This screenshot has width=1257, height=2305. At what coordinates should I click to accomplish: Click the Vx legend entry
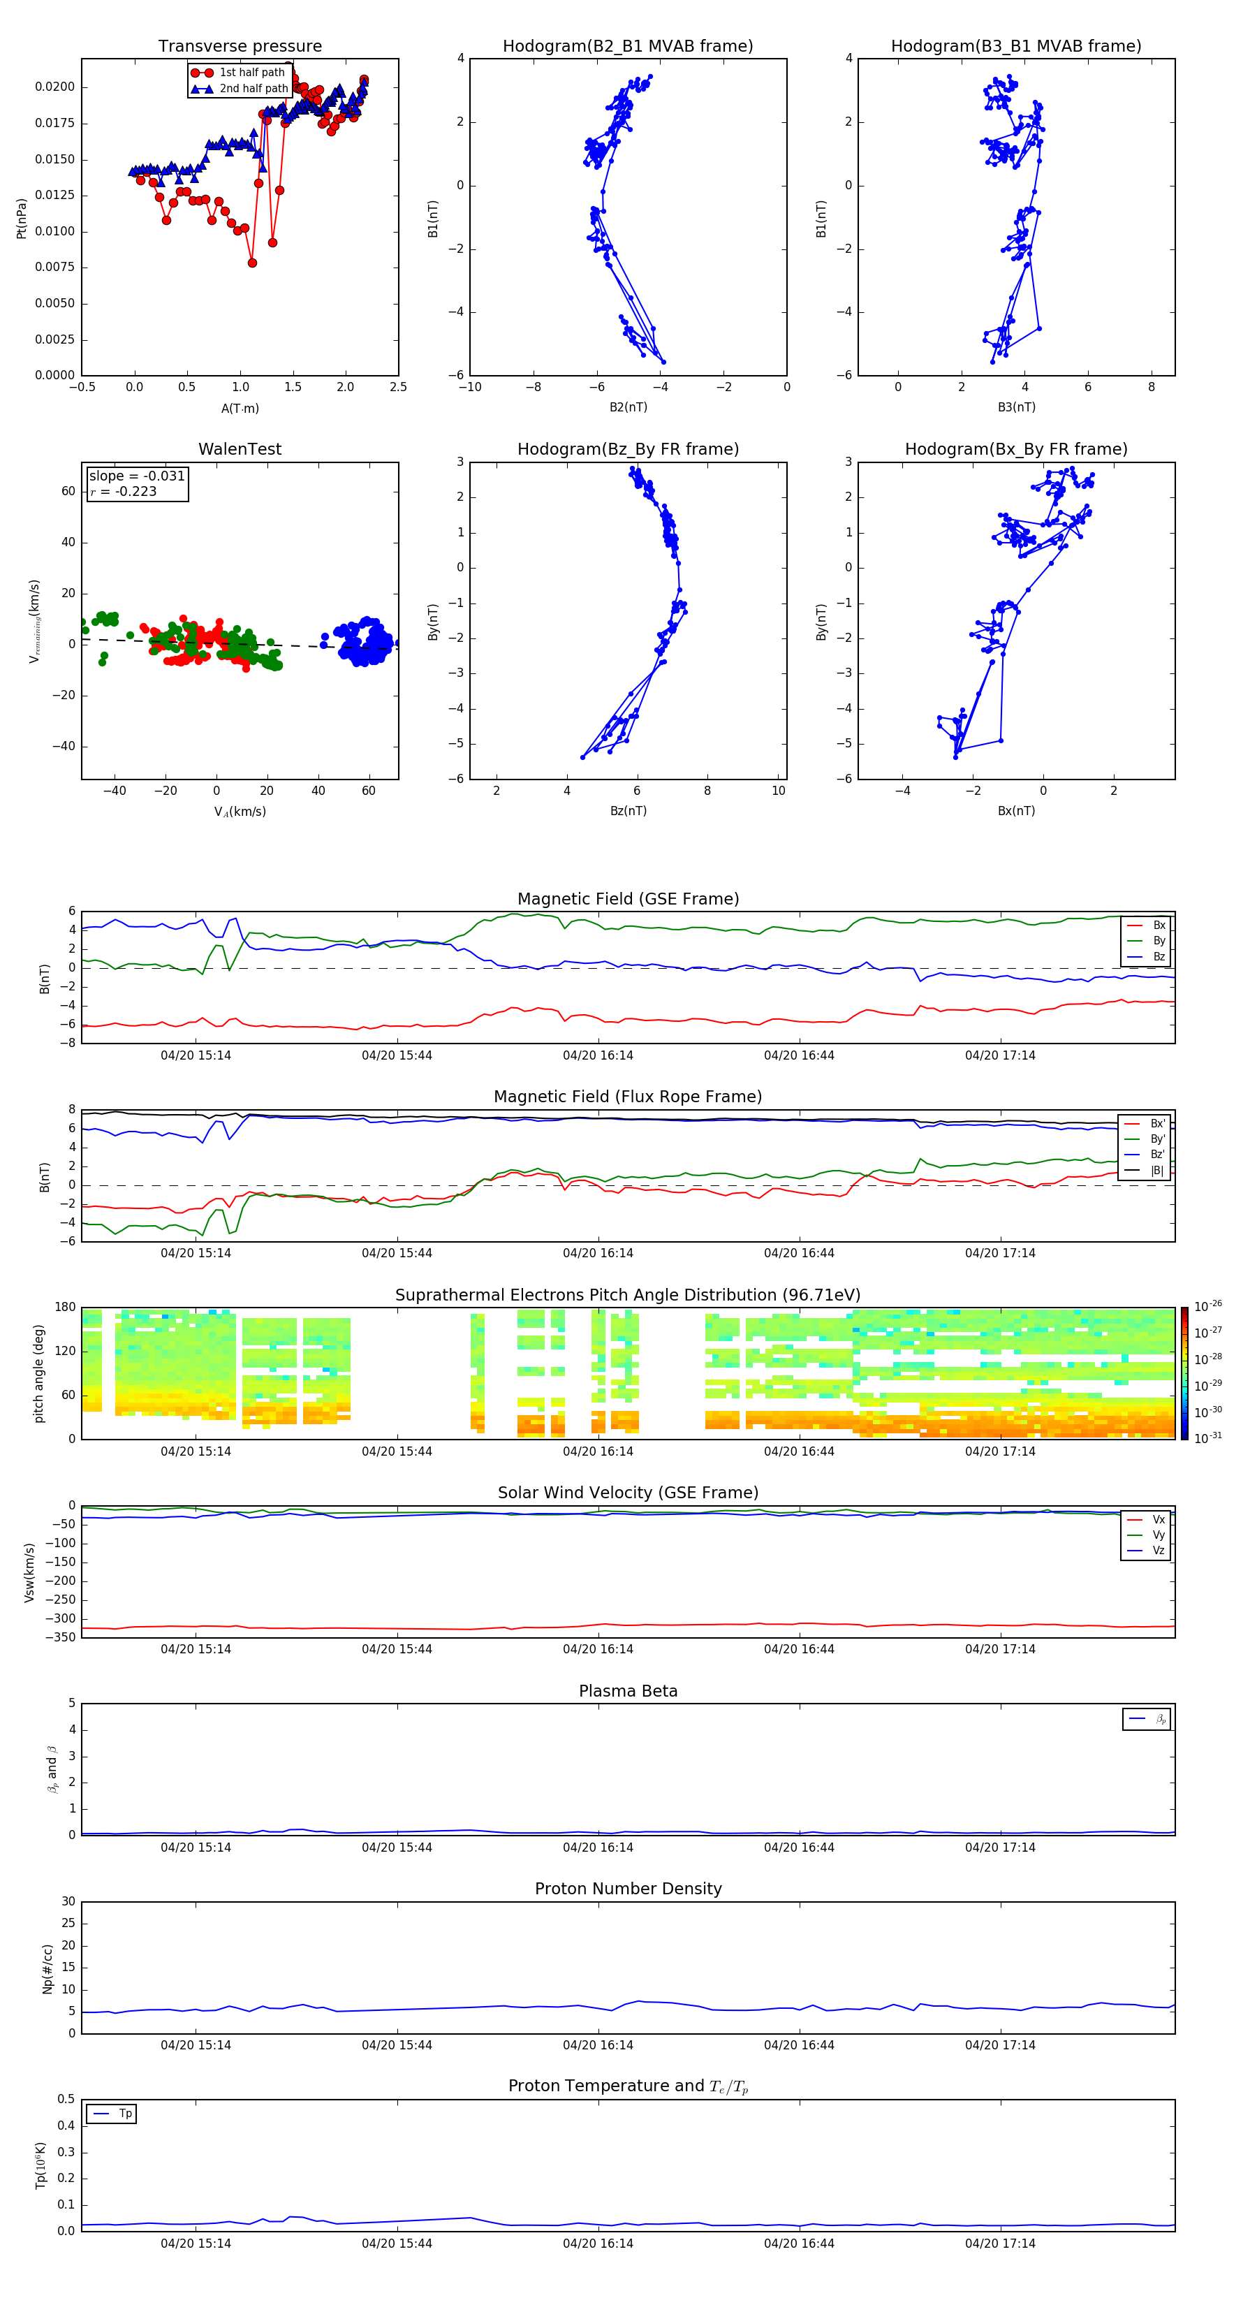(1146, 1519)
